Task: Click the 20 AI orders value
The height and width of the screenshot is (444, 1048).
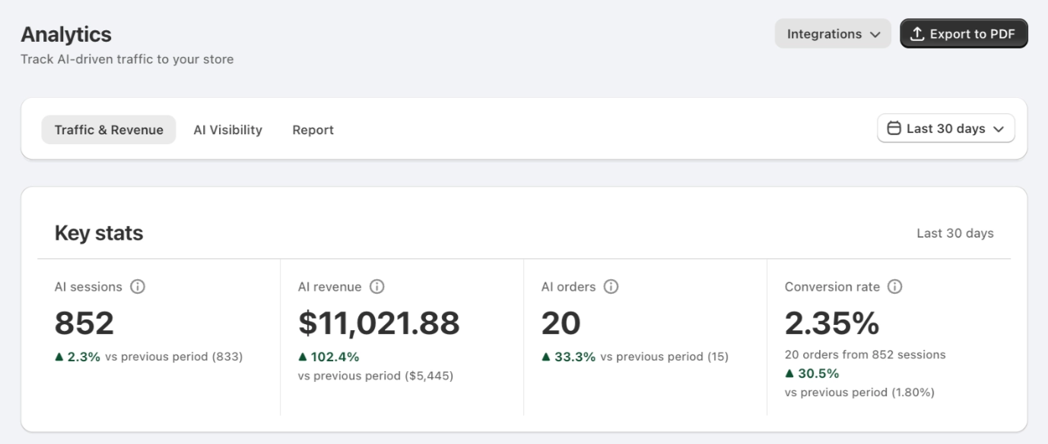Action: [561, 323]
